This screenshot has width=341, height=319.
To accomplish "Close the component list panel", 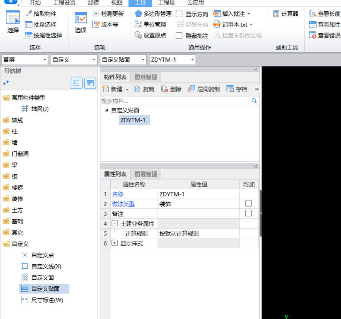I will pos(255,70).
